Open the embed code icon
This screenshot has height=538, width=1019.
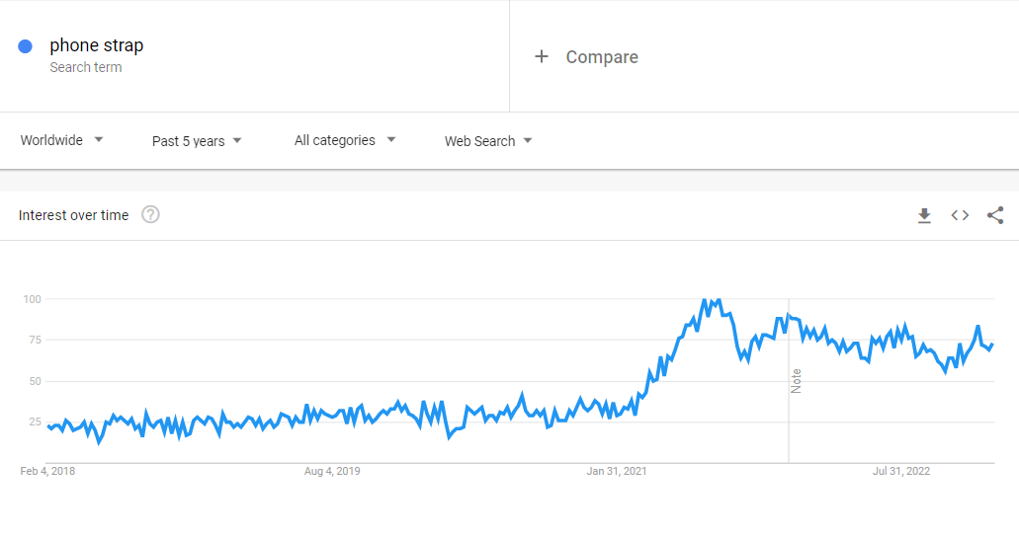(960, 215)
